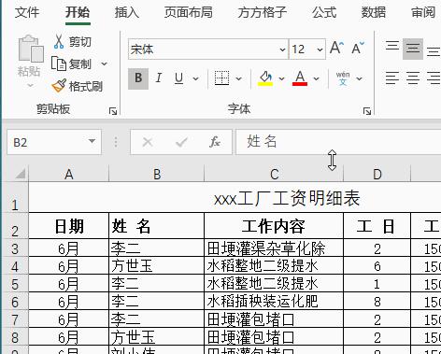
Task: Switch to the 审阅 tab
Action: pyautogui.click(x=423, y=13)
